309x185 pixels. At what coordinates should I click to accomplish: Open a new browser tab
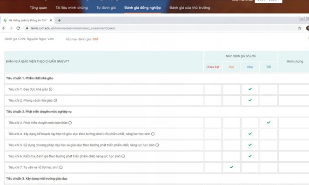(59, 20)
